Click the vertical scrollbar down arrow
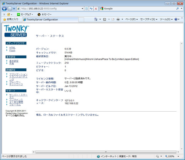 pyautogui.click(x=182, y=149)
